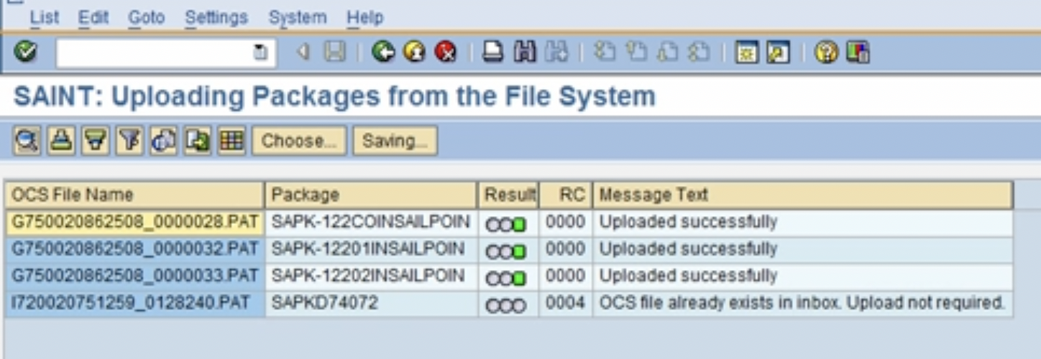
Task: Click the red Cancel icon
Action: pyautogui.click(x=446, y=52)
